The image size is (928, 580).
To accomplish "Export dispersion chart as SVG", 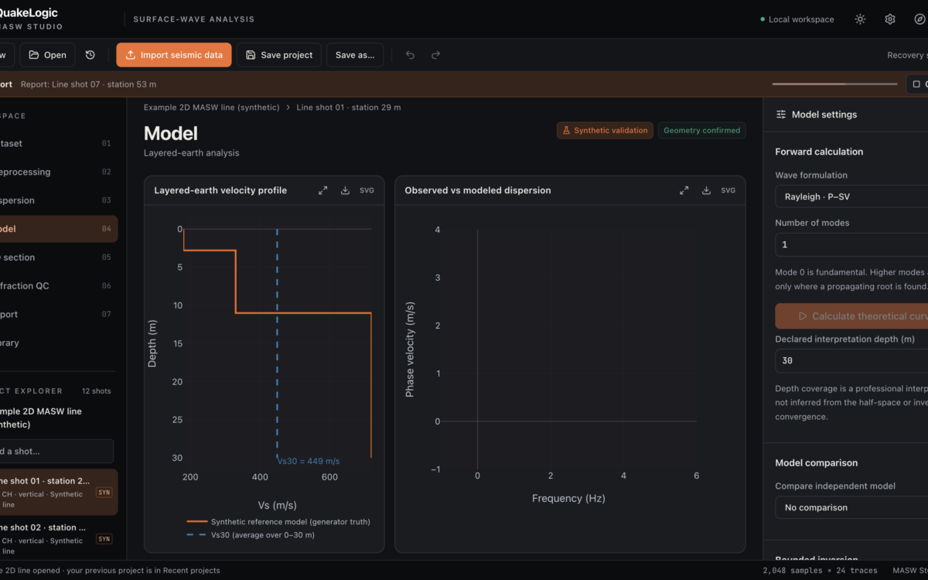I will (x=728, y=190).
